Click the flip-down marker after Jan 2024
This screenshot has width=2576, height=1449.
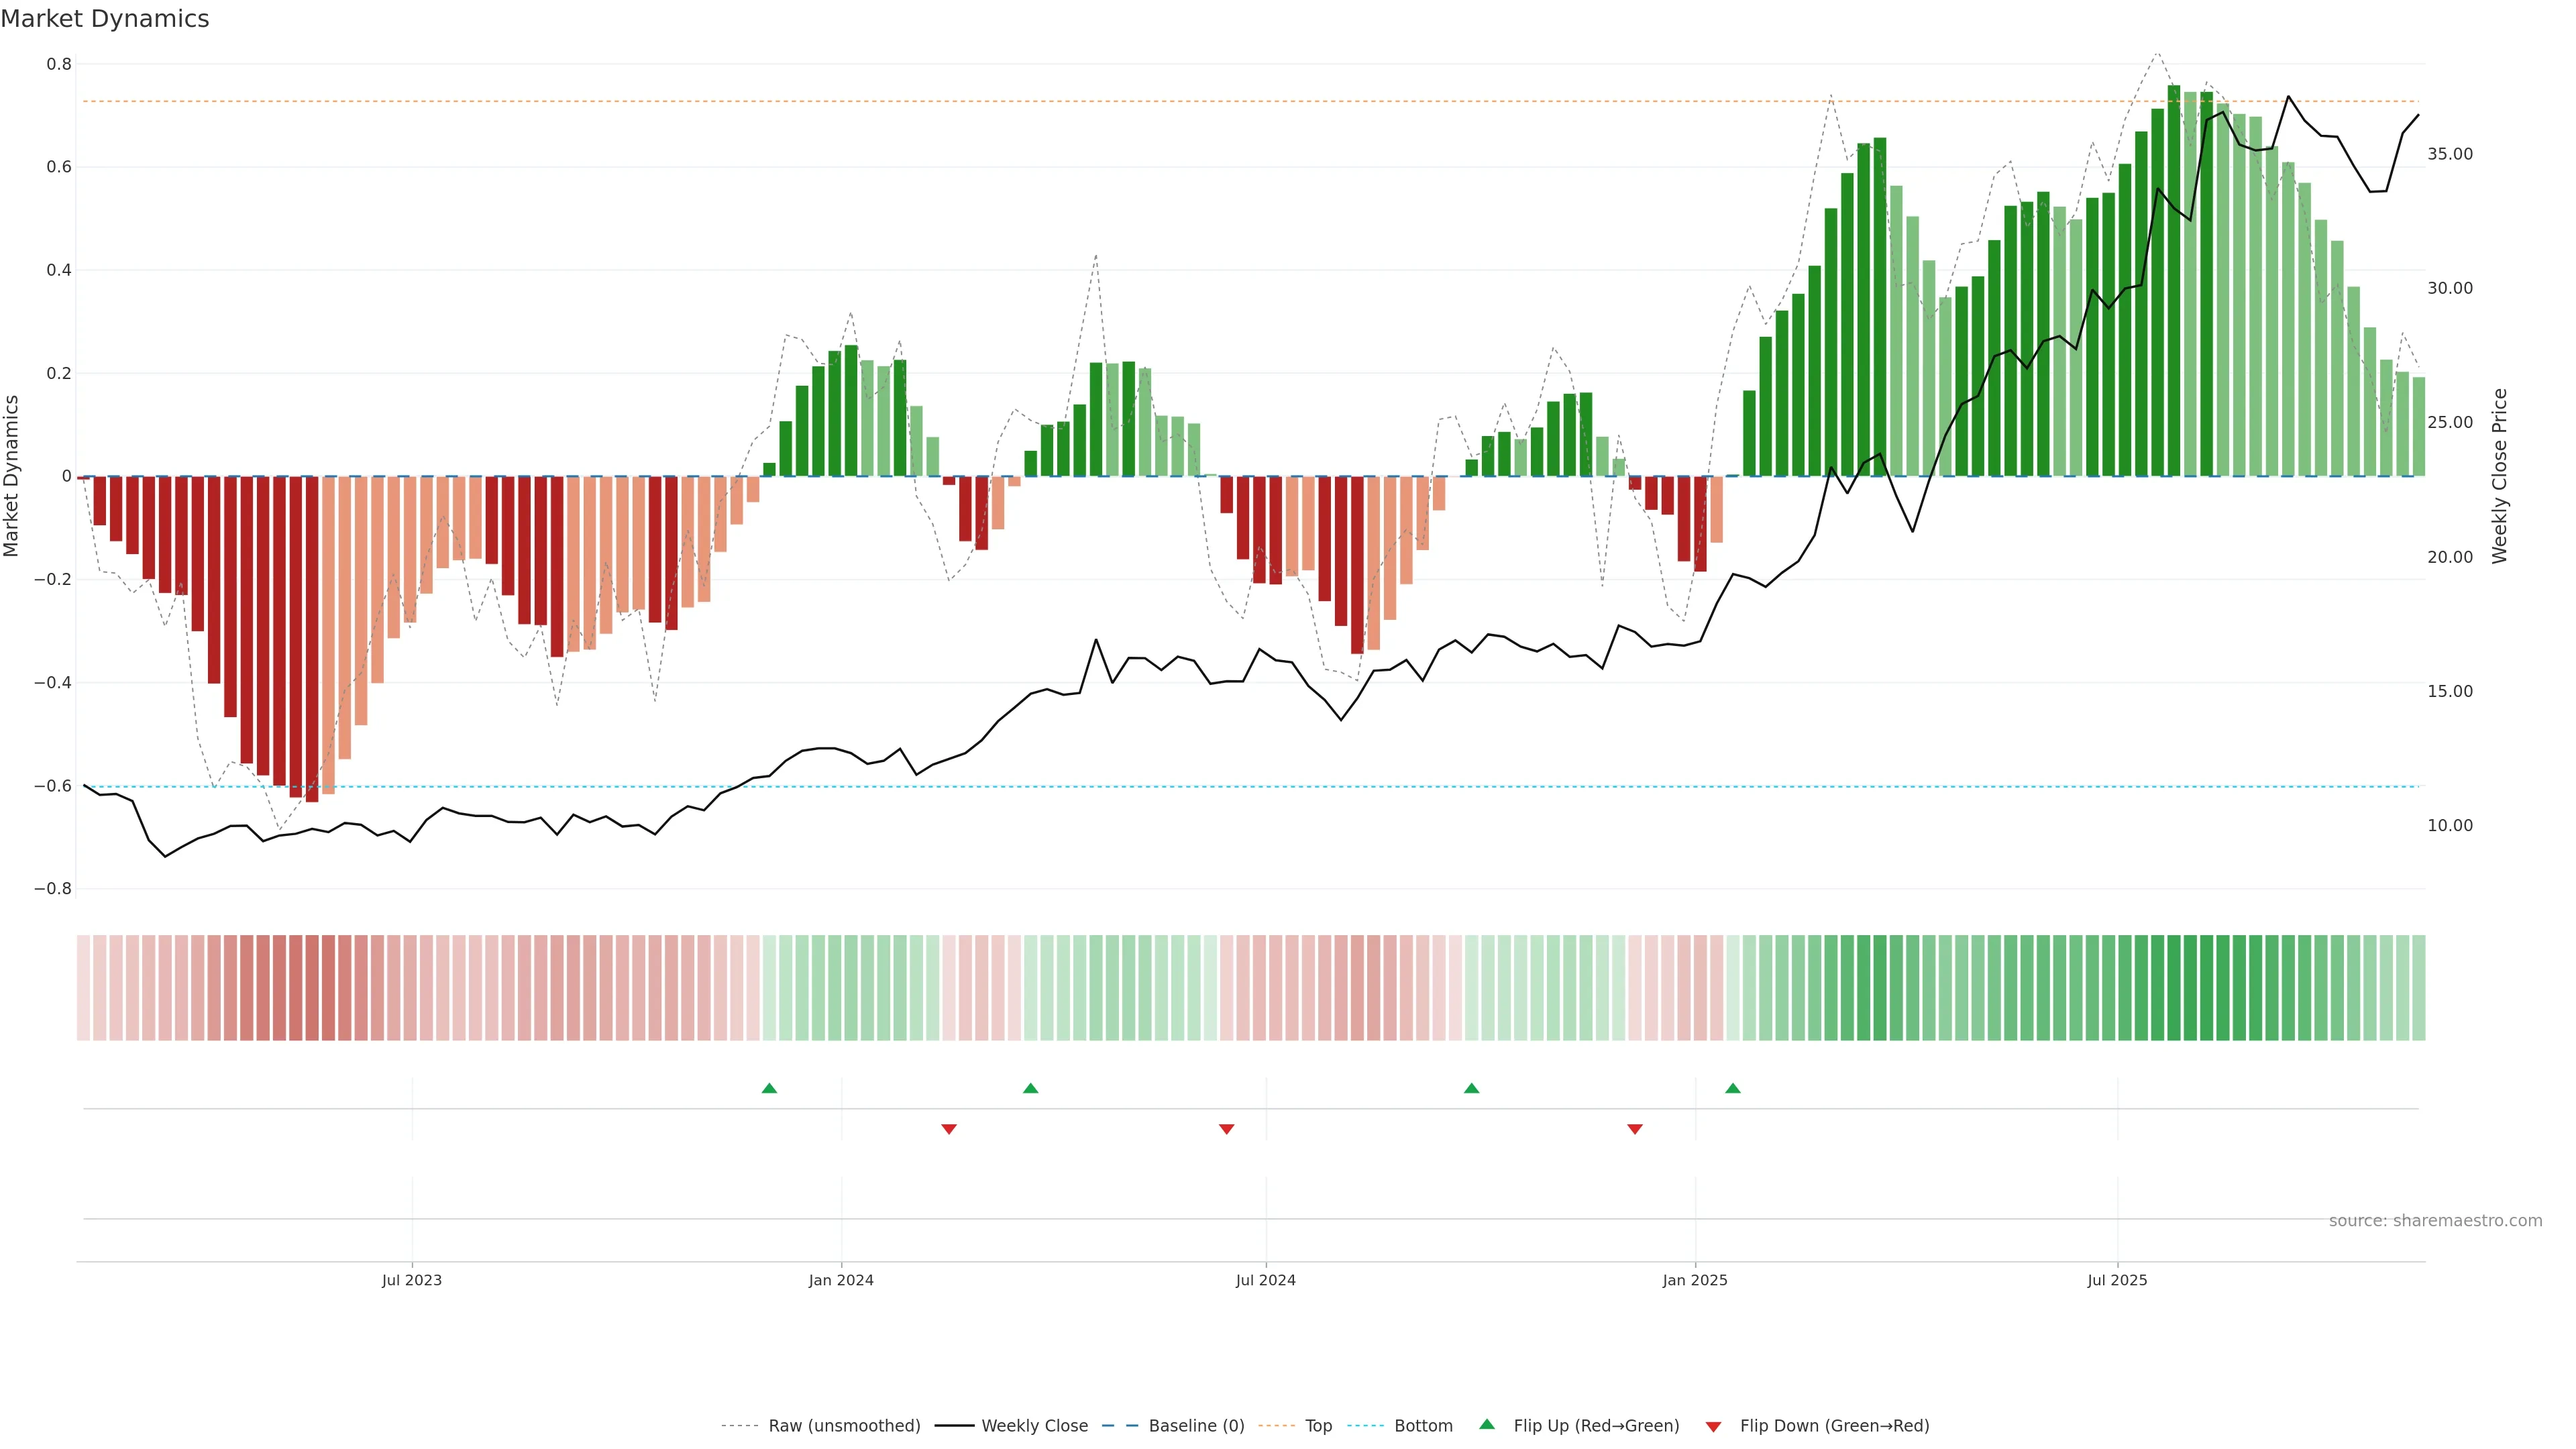pos(949,1129)
